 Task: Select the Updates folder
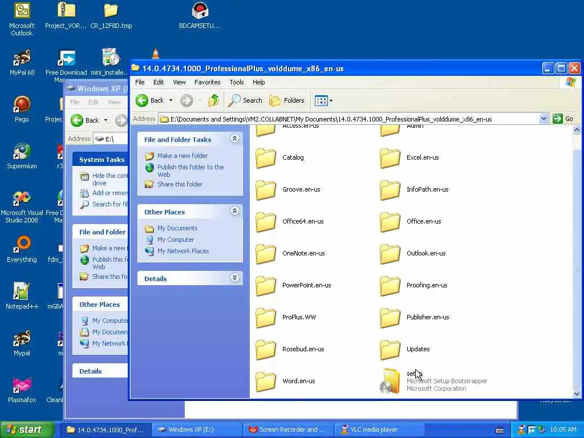[405, 350]
